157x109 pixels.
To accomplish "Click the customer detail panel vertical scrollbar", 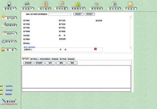I will 131,32.
